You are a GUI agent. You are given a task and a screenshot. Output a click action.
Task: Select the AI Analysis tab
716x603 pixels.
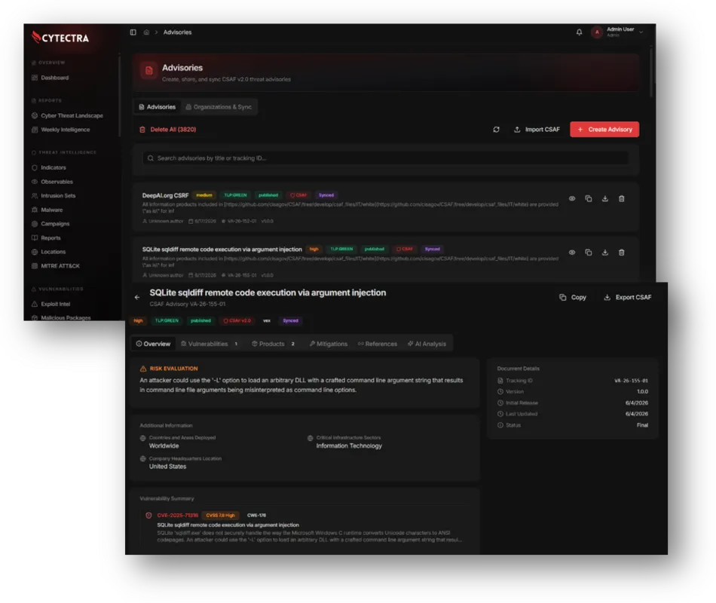click(x=427, y=344)
